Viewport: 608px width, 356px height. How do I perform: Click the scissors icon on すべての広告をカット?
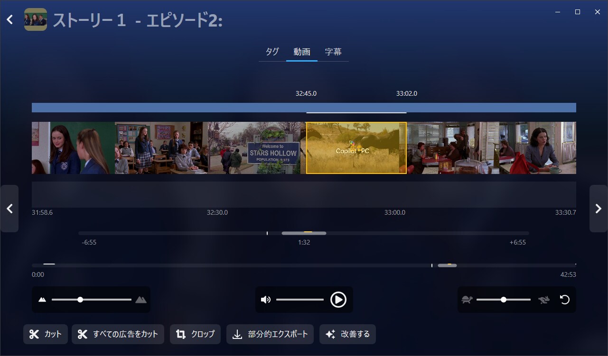coord(83,334)
